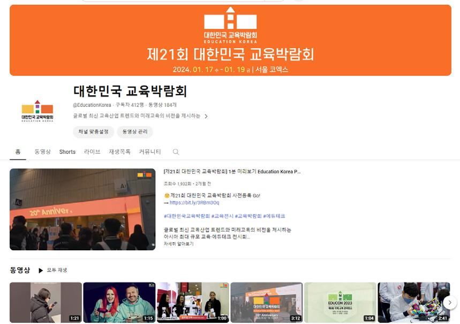Open video thumbnail with 1:21 duration
This screenshot has height=324, width=460.
click(x=46, y=303)
